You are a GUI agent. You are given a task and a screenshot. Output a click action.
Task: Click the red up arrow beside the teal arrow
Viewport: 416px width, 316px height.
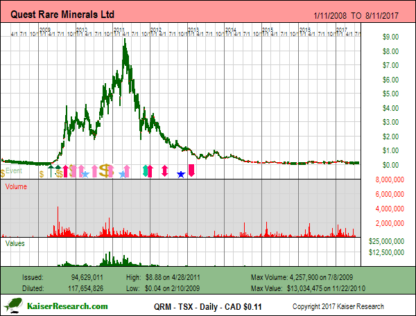[150, 171]
